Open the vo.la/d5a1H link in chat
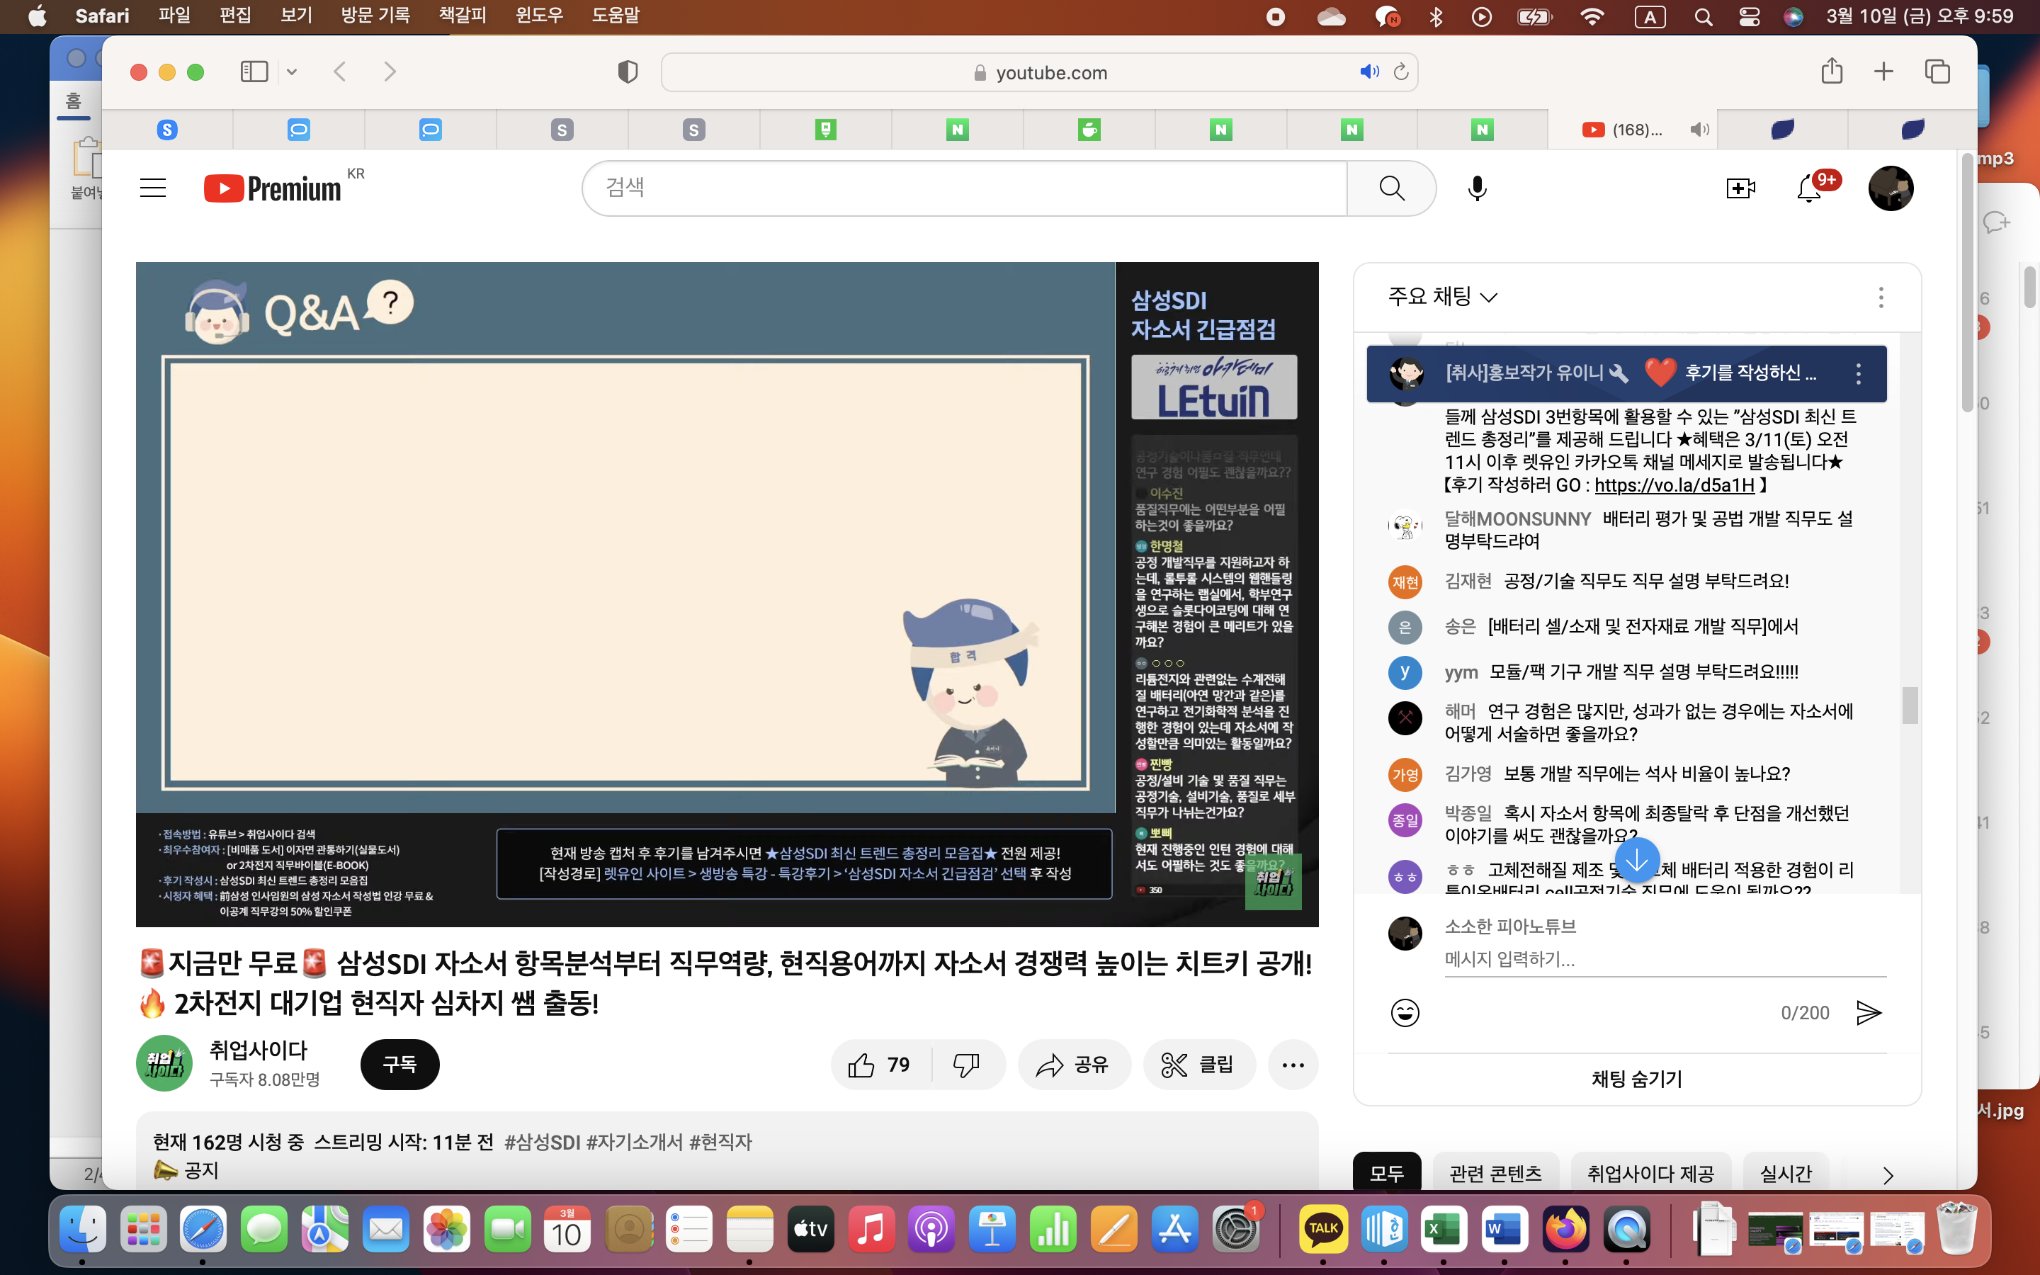This screenshot has width=2040, height=1275. point(1674,486)
